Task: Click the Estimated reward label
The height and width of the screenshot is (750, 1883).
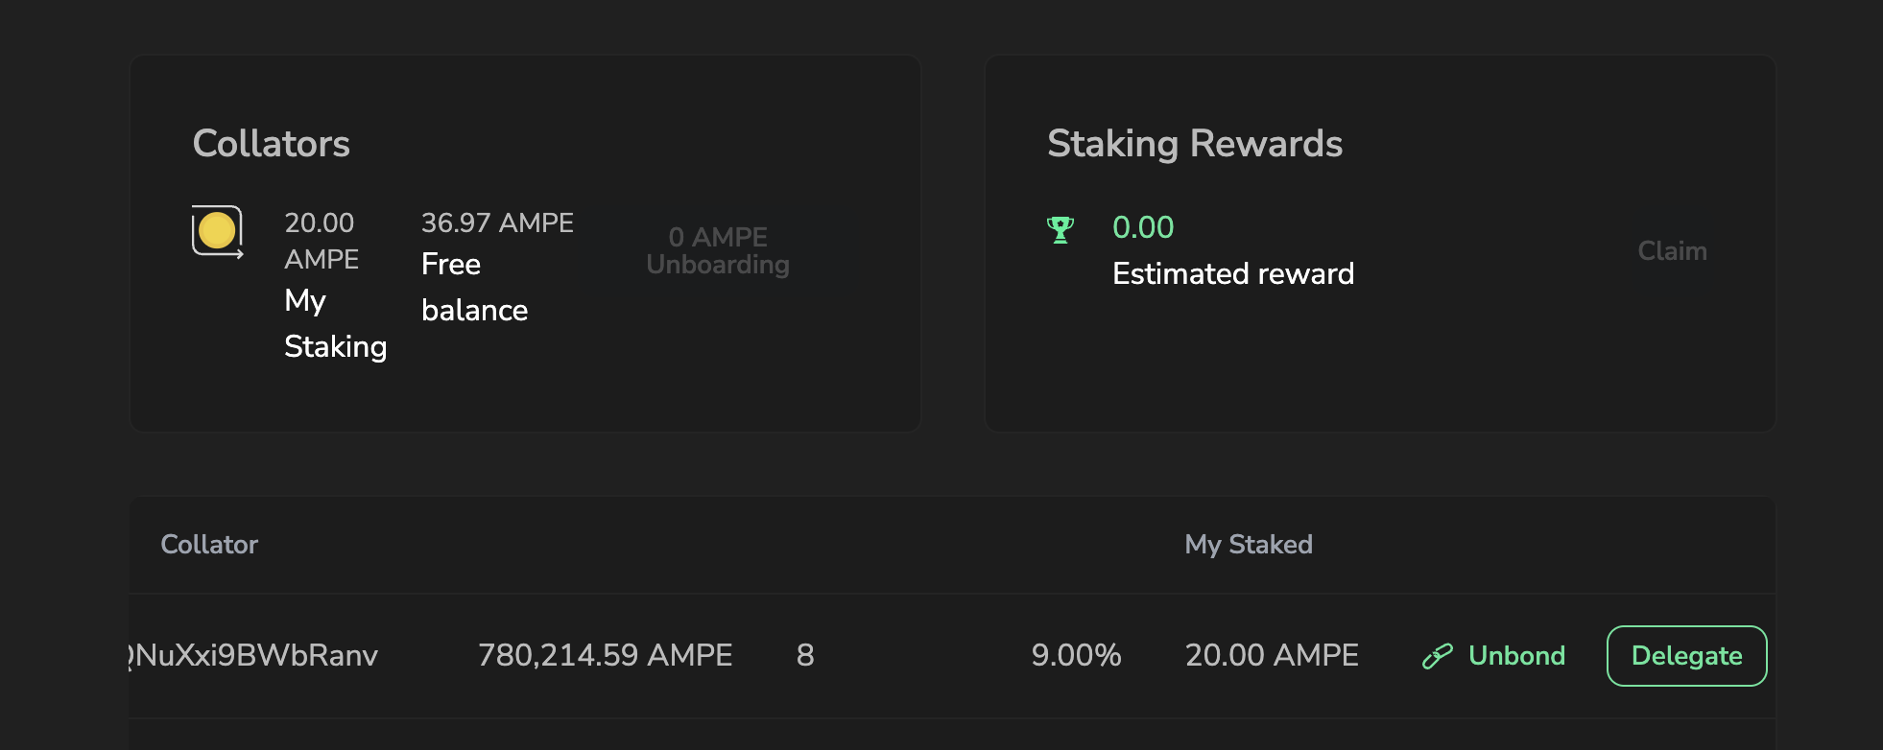Action: [1233, 273]
